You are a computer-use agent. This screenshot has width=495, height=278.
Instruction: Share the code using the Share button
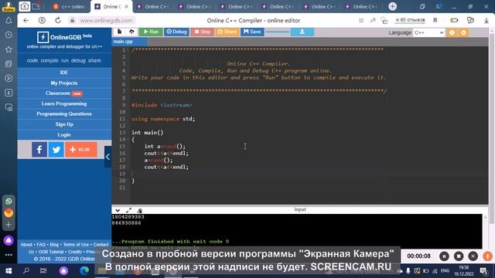coord(227,32)
